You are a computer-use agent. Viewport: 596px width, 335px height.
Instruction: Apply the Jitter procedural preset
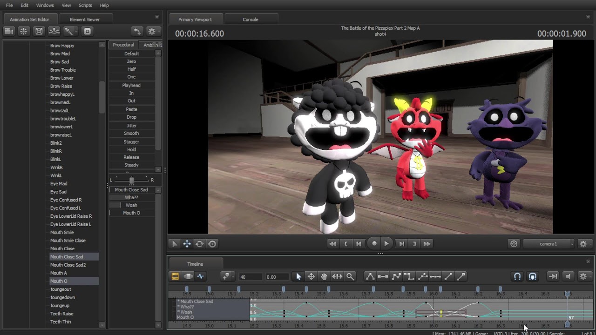[131, 126]
